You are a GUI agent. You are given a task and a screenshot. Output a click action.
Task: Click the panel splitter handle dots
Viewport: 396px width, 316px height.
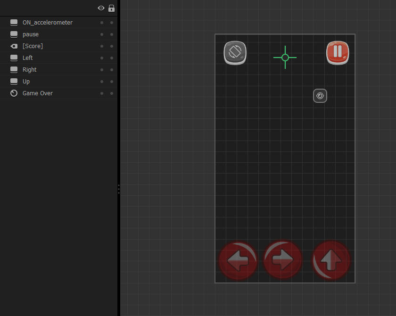click(x=119, y=189)
